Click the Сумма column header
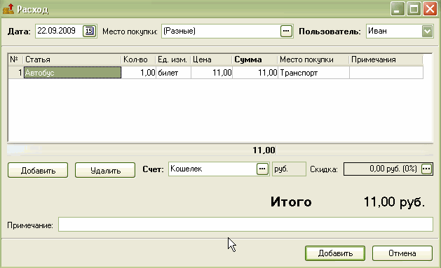This screenshot has height=268, width=441. click(x=255, y=59)
